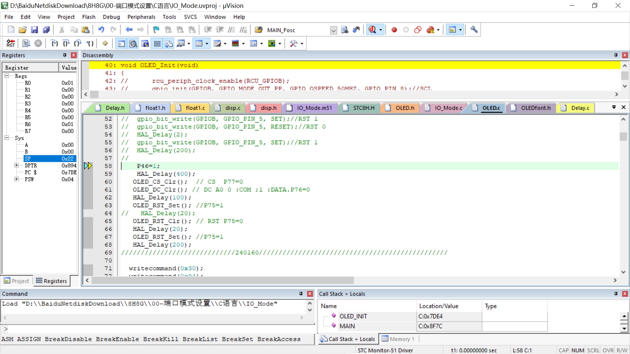The height and width of the screenshot is (354, 630).
Task: Pin the Disassembly panel
Action: [616, 55]
